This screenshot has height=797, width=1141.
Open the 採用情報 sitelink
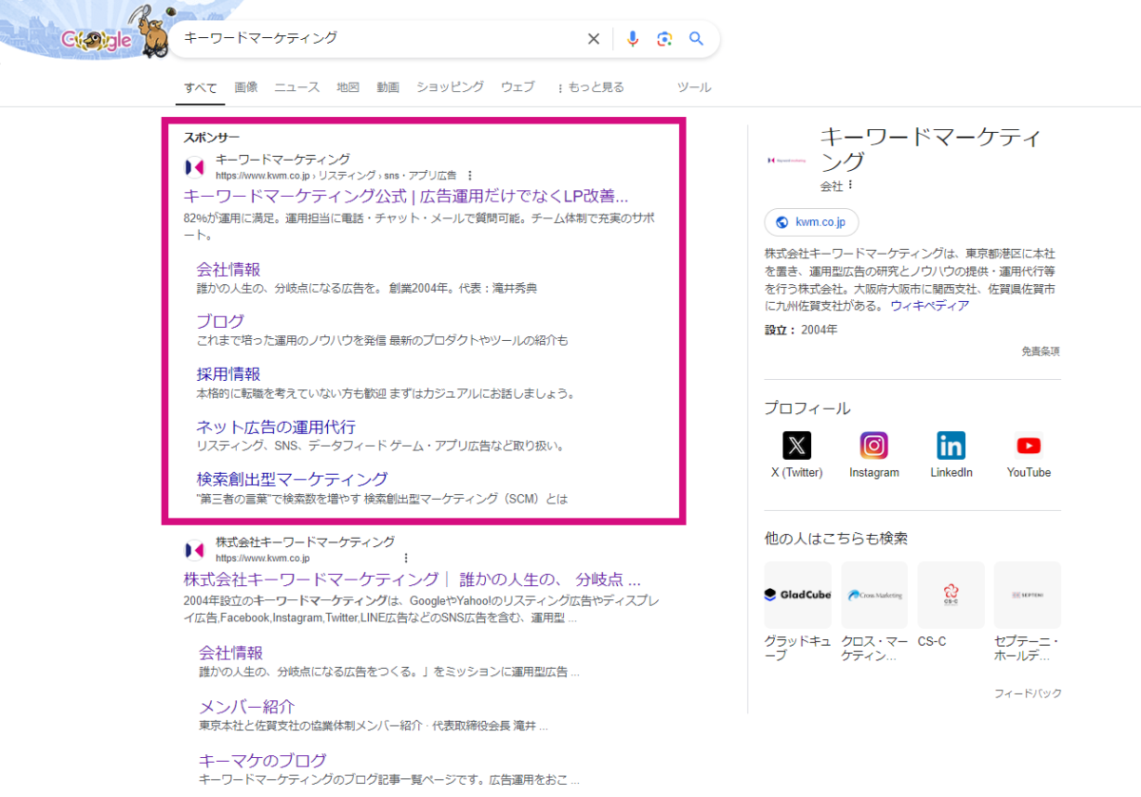pyautogui.click(x=228, y=373)
